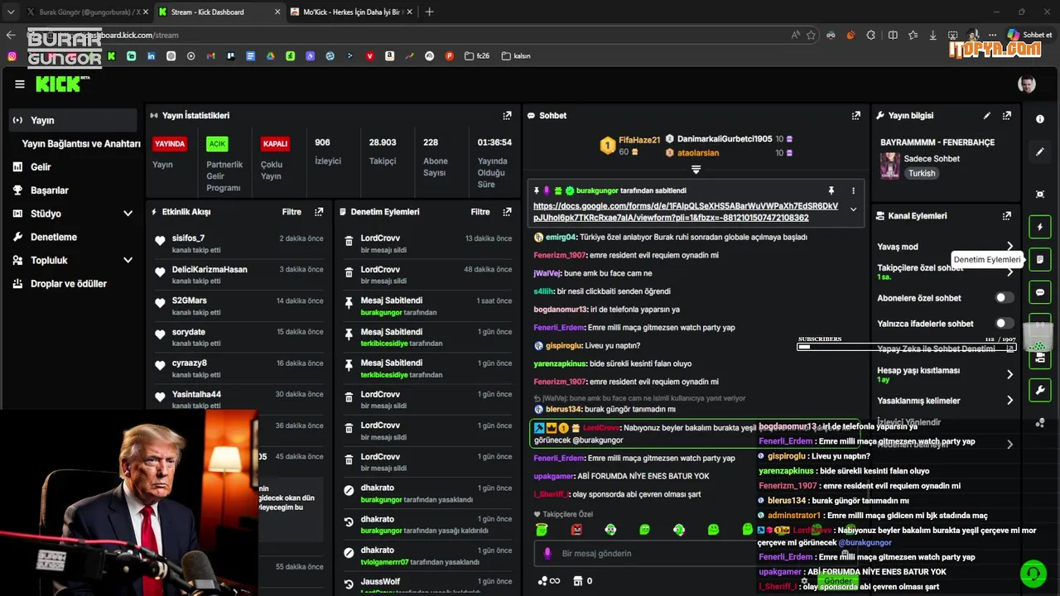
Task: Click the focus frame icon in right sidebar
Action: pyautogui.click(x=1040, y=194)
